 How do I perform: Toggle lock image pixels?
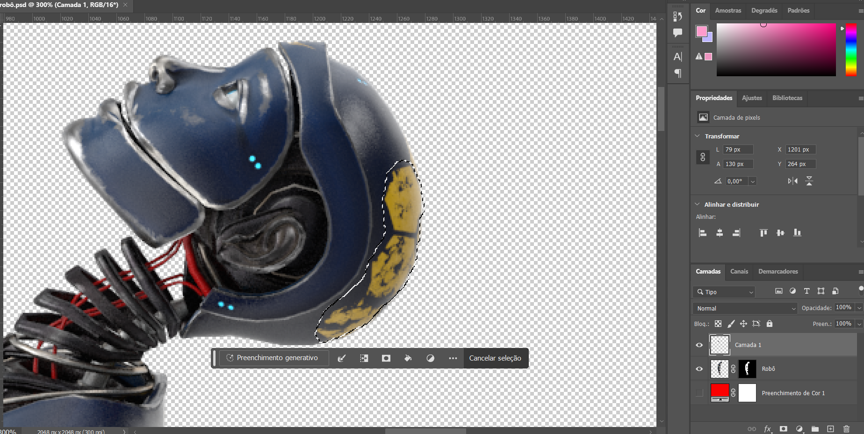coord(731,324)
